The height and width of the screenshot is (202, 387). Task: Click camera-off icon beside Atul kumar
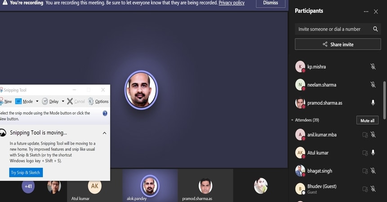pyautogui.click(x=365, y=153)
